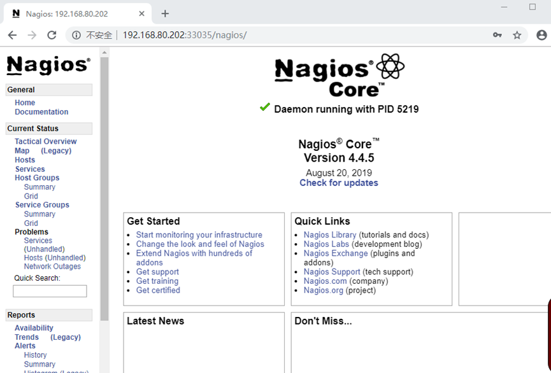Viewport: 551px width, 373px height.
Task: Click the sidebar vertical scrollbar thumb
Action: coord(104,189)
